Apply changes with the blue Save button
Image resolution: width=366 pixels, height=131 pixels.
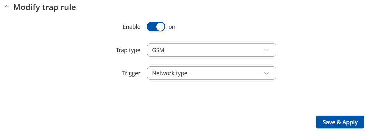[340, 122]
